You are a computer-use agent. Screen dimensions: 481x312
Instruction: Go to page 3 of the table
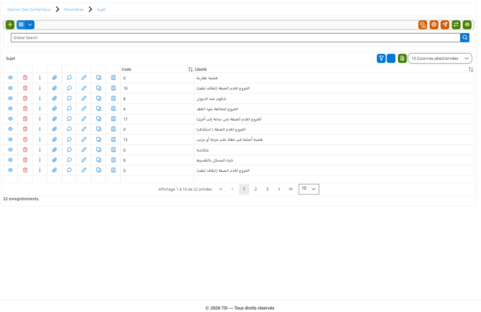(x=267, y=189)
